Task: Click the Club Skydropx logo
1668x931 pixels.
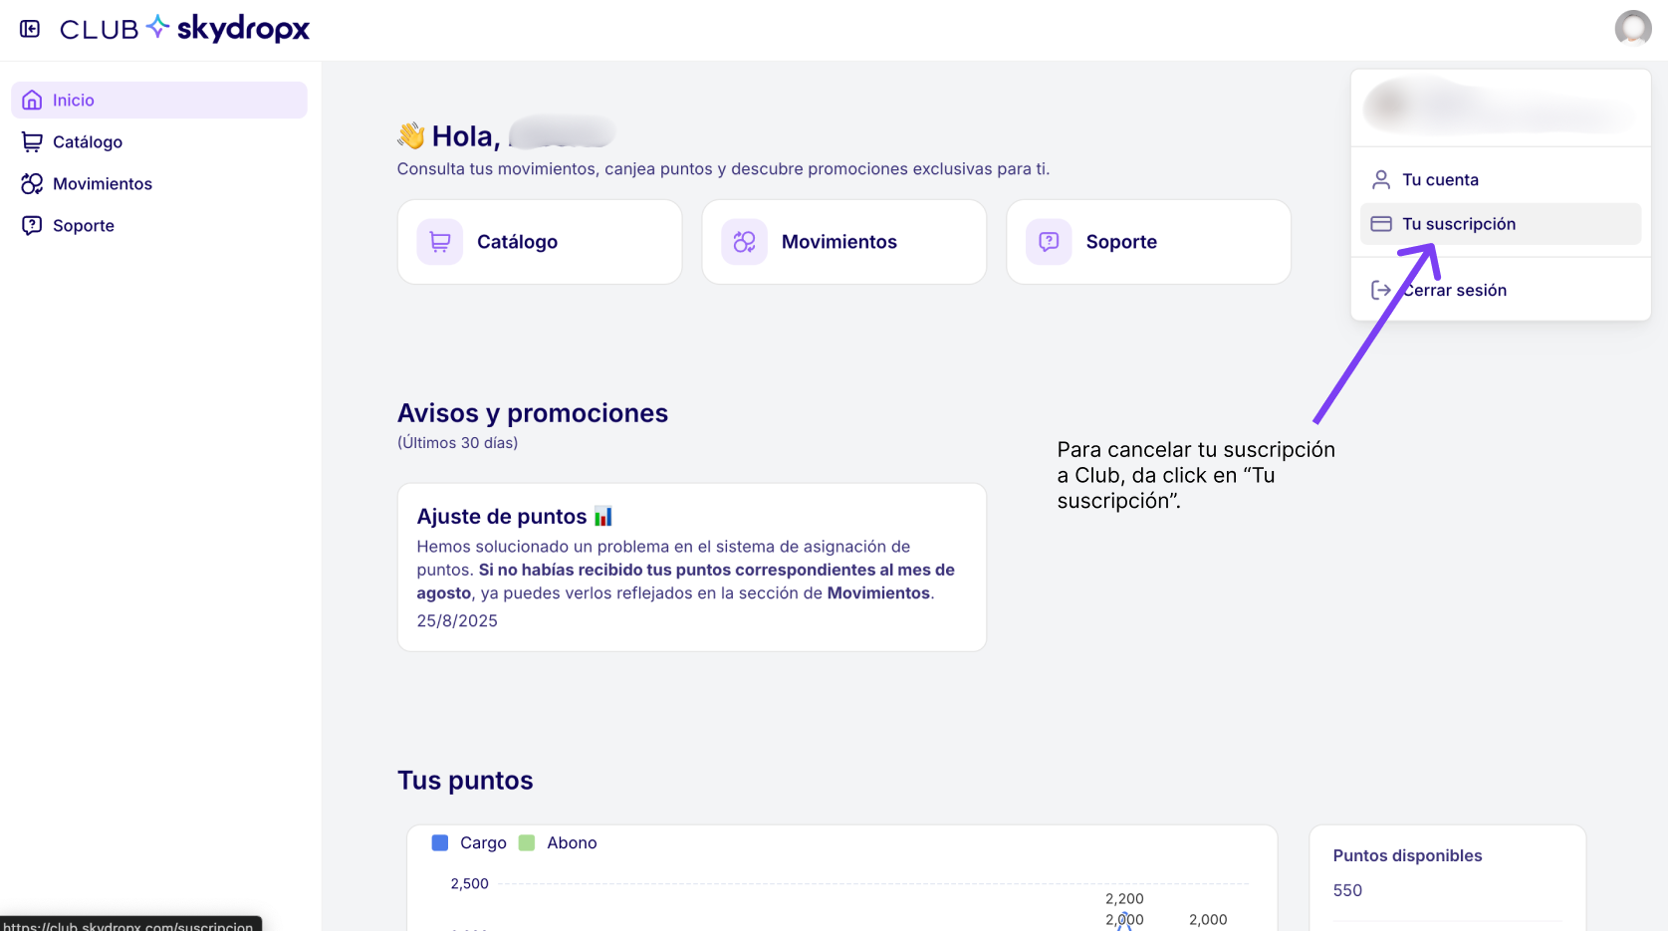Action: point(185,29)
